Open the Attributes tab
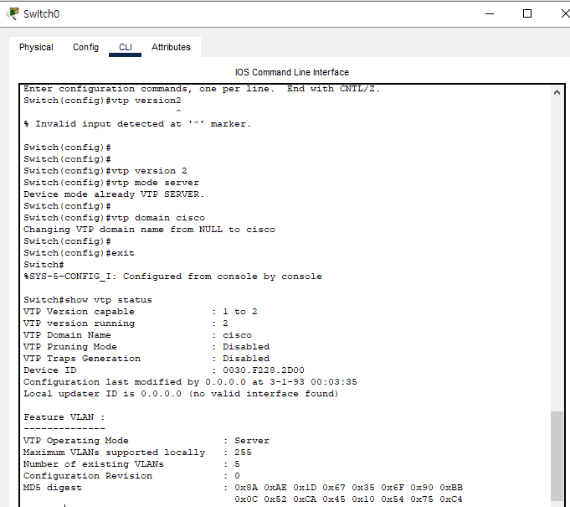 click(171, 47)
